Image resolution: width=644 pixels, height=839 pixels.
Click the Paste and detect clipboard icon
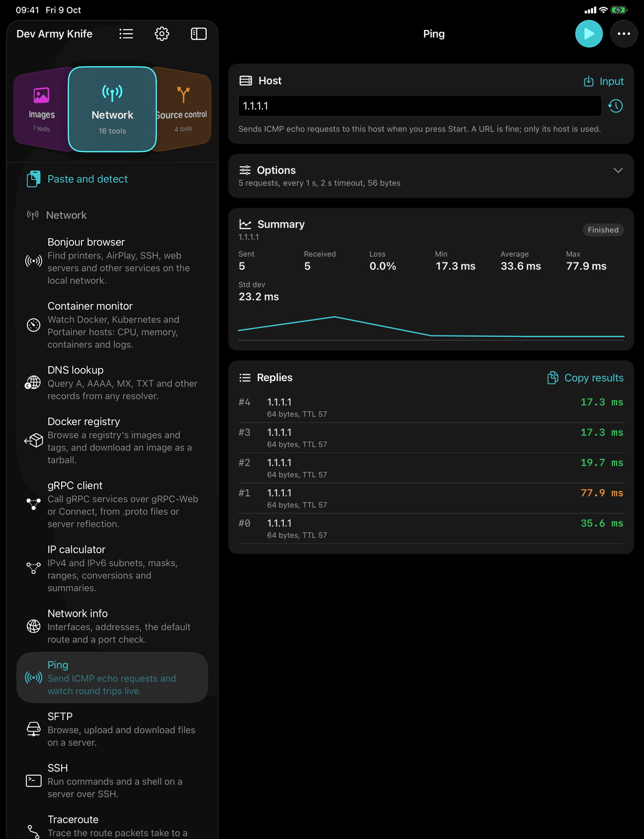tap(34, 179)
